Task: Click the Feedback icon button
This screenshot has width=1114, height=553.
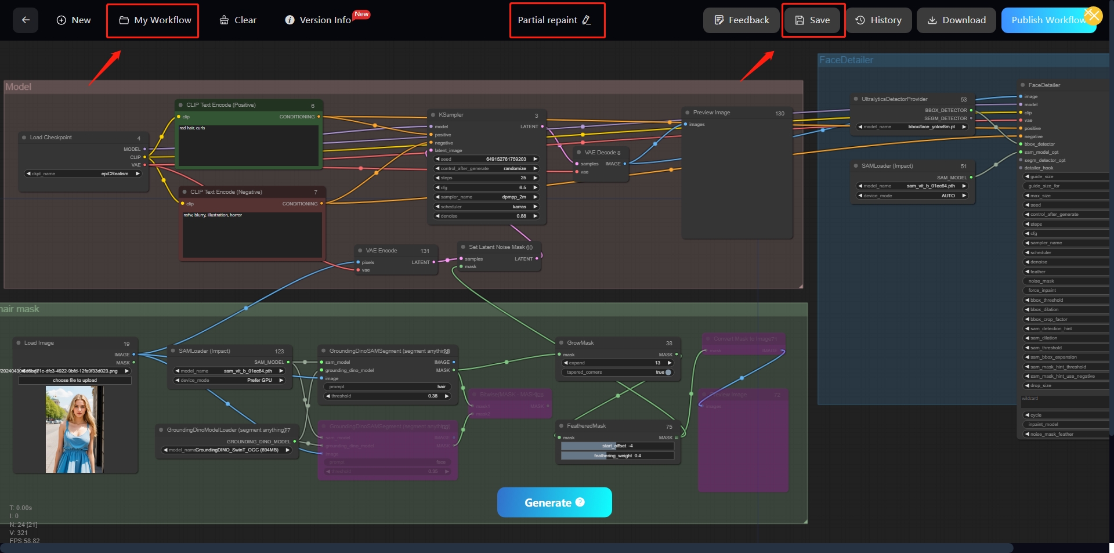Action: pos(718,20)
